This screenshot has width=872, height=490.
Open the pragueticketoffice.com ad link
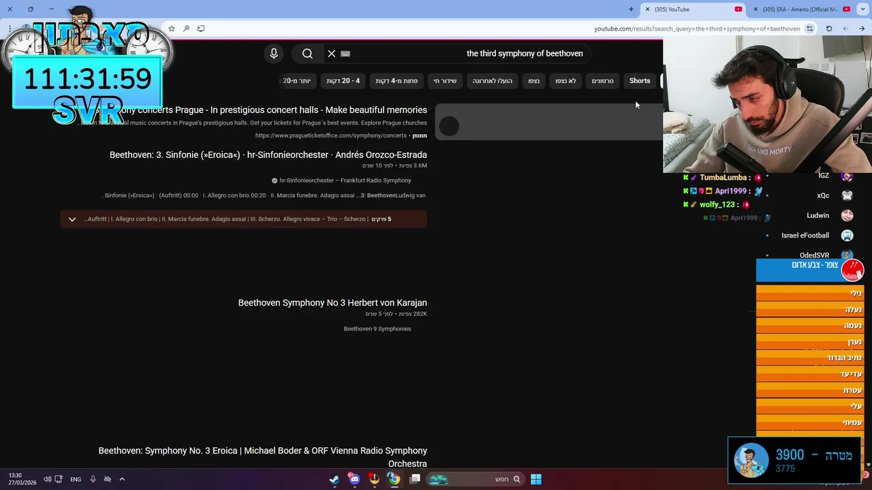(x=331, y=135)
